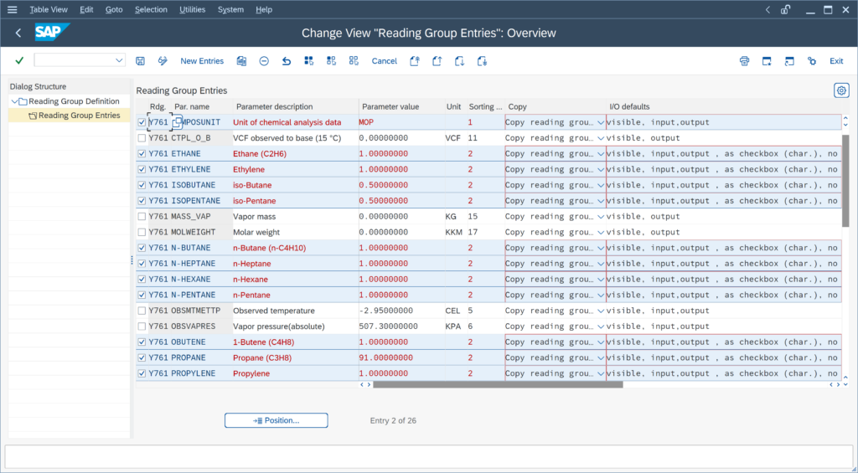The height and width of the screenshot is (473, 858).
Task: Open Copy dropdown in MASS_VAP row
Action: point(600,217)
